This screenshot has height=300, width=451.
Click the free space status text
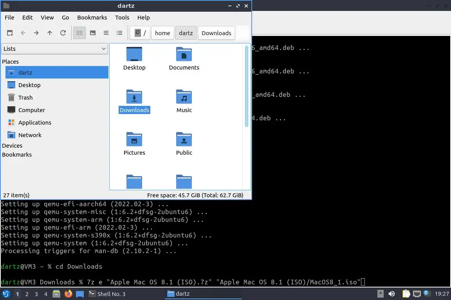(195, 195)
